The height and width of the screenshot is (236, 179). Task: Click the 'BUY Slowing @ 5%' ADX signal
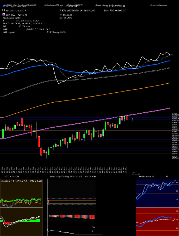[56, 32]
